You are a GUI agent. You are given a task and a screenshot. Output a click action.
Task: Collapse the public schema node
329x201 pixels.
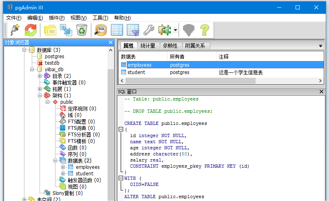click(x=48, y=102)
